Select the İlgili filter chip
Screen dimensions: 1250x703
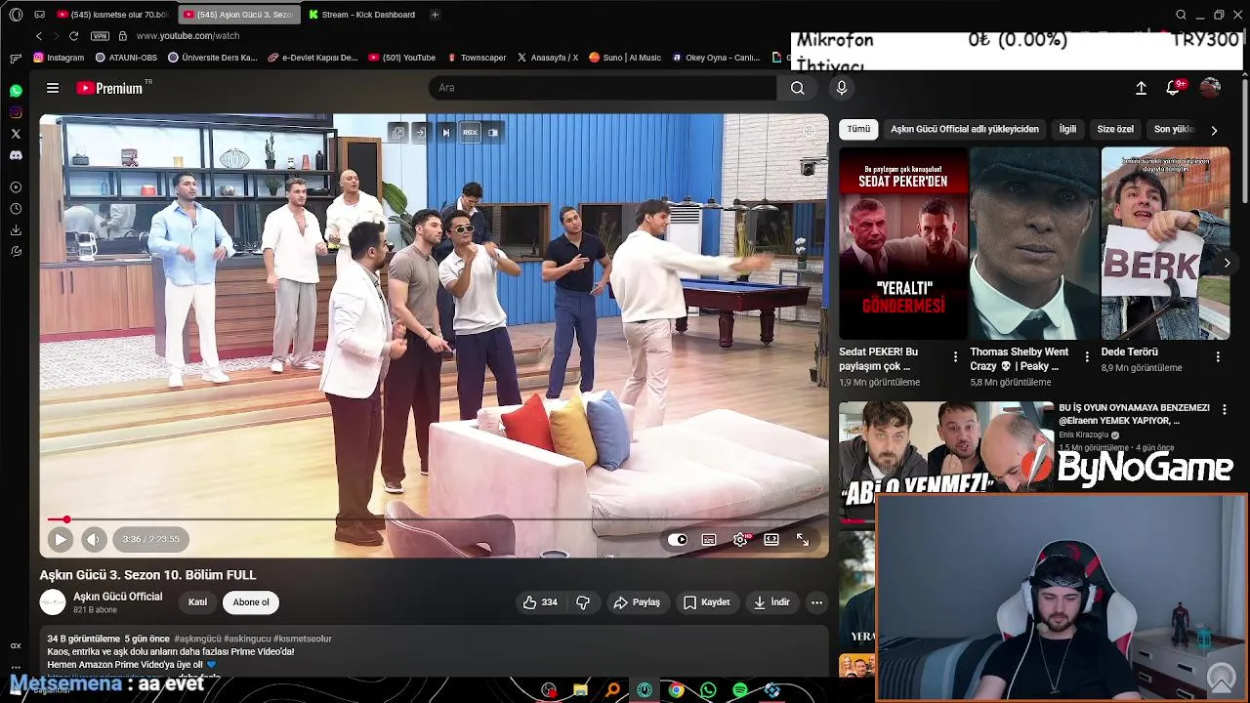click(x=1067, y=129)
